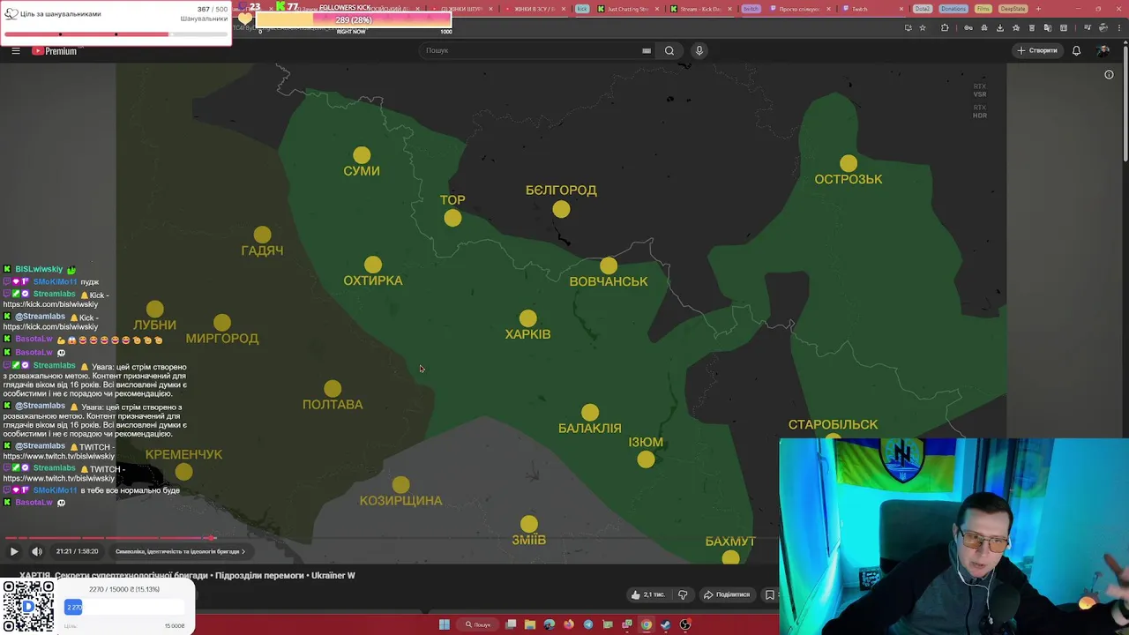Play the YouTube video
The width and height of the screenshot is (1129, 635).
(x=14, y=551)
